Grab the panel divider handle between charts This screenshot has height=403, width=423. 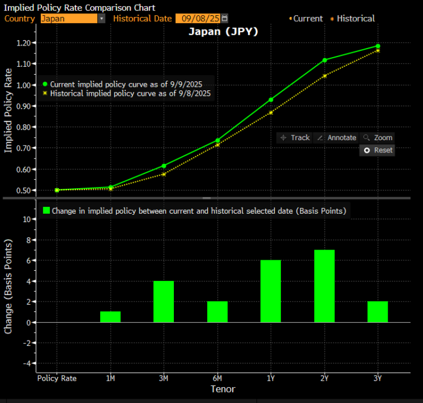[207, 198]
